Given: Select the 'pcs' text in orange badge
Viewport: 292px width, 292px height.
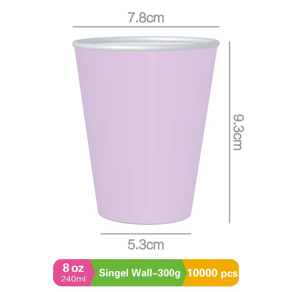Looking at the screenshot, I should 229,273.
